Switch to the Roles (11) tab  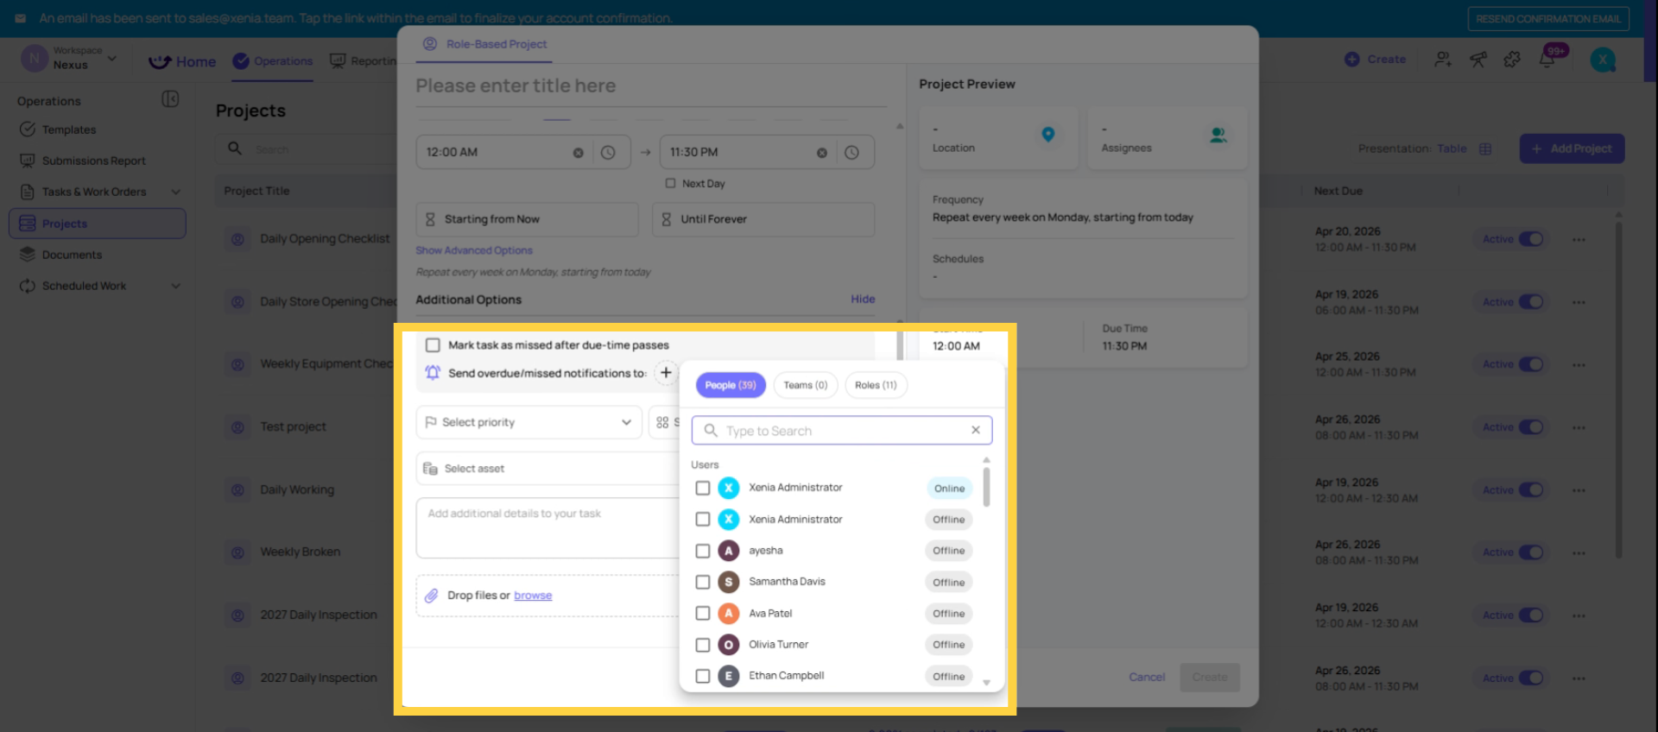(x=876, y=385)
